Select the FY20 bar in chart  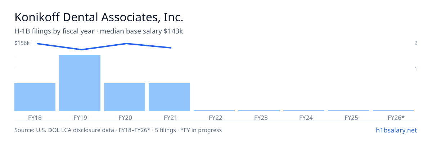point(125,97)
